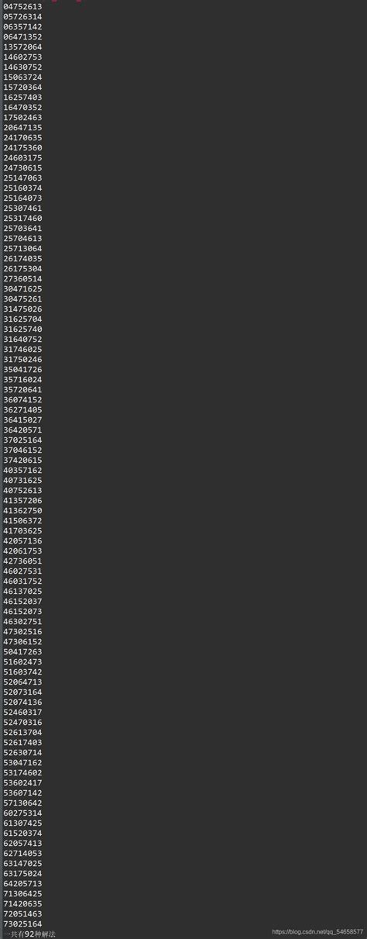Select the last solution line 73025164

coord(22,923)
